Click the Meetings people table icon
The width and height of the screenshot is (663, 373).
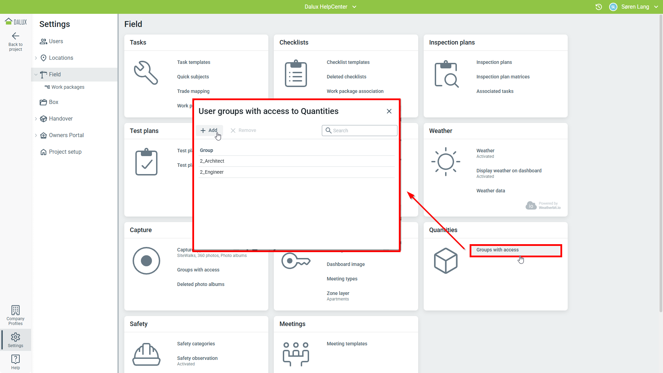click(x=296, y=354)
